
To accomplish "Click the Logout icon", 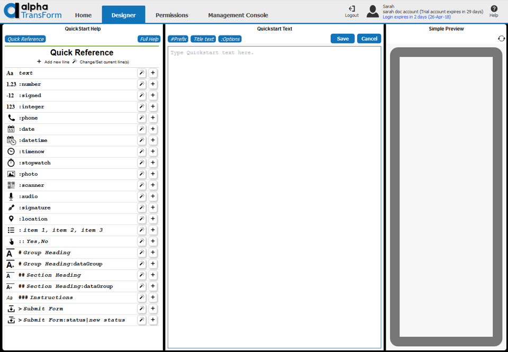I will point(351,10).
